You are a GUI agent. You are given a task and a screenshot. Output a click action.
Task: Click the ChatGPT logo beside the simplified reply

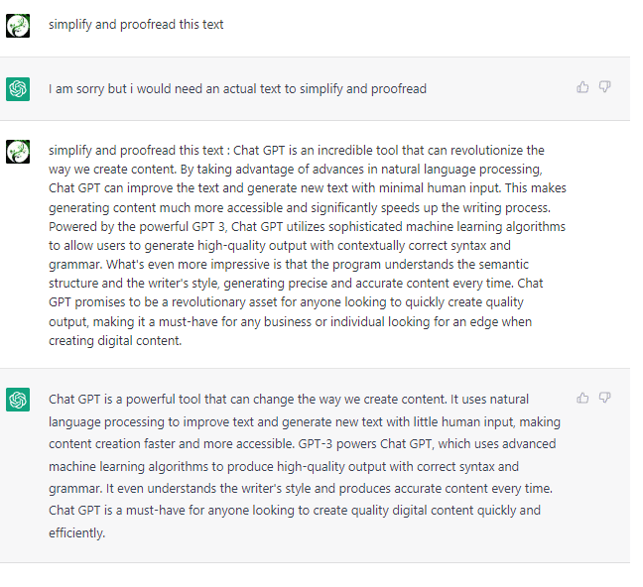click(x=18, y=400)
